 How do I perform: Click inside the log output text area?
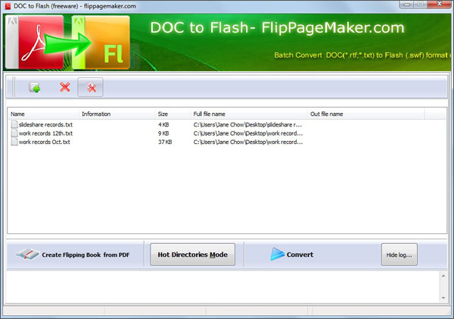point(222,287)
